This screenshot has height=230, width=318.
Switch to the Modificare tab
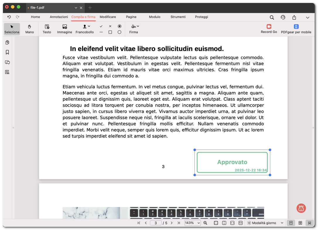coord(108,17)
